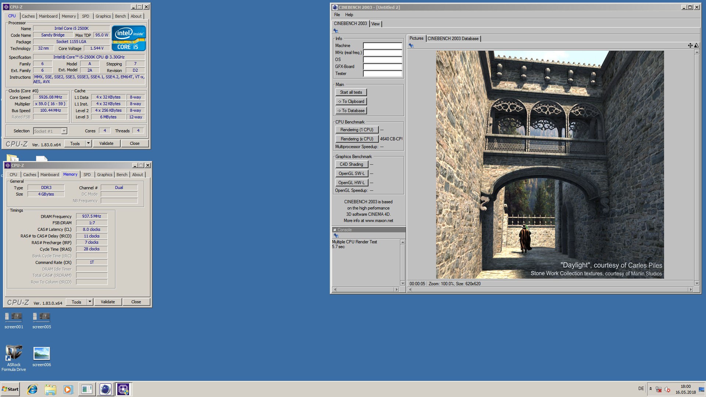Click the picture viewer vertical scrollbar up arrow
This screenshot has width=706, height=397.
pyautogui.click(x=697, y=52)
